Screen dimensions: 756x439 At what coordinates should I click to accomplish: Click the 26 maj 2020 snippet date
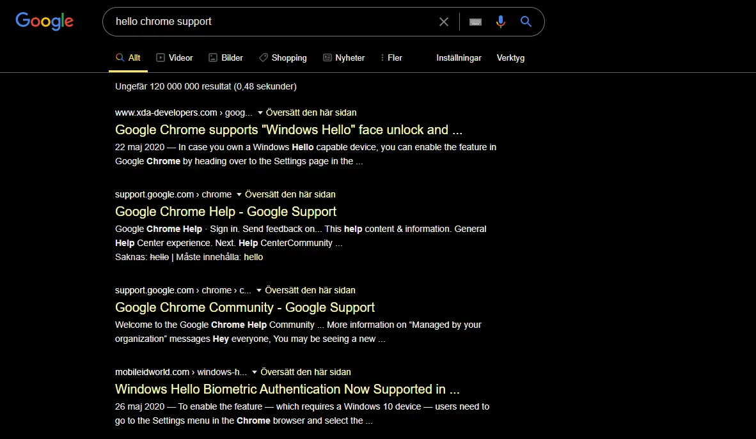140,406
